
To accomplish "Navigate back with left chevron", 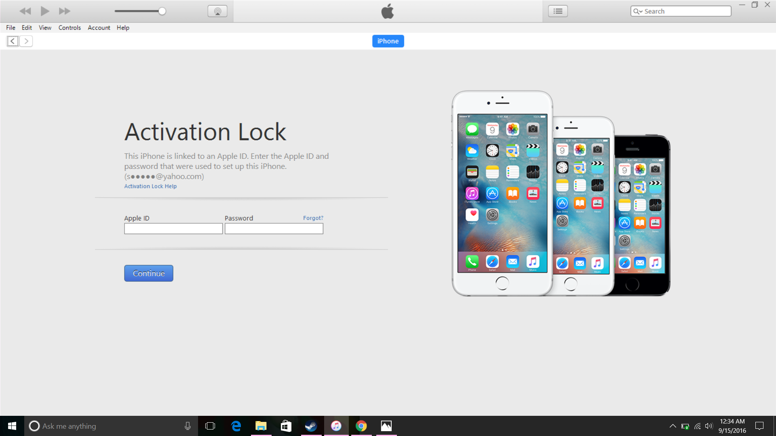I will tap(13, 41).
